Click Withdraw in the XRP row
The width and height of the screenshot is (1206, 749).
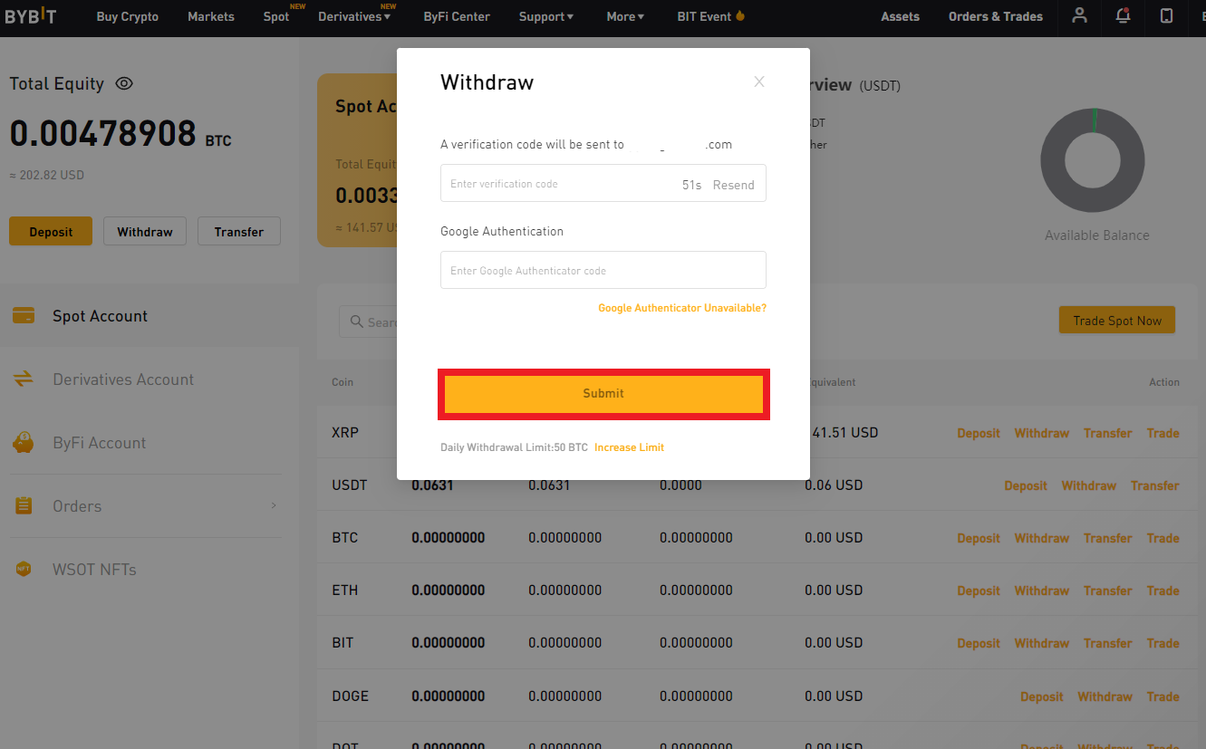tap(1042, 433)
